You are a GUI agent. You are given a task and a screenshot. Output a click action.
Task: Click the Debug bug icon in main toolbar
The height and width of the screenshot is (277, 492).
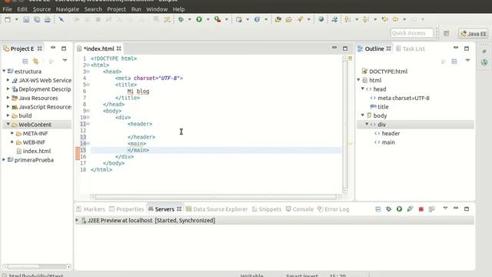pyautogui.click(x=181, y=19)
